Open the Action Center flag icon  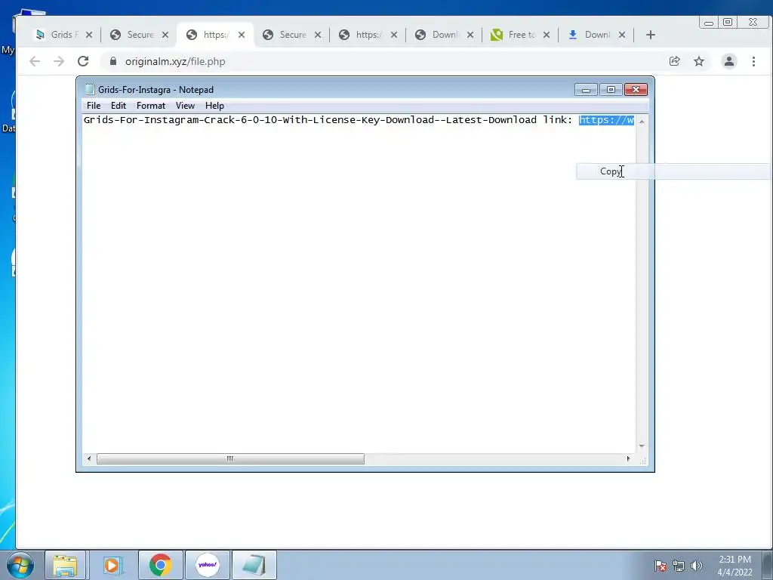click(661, 566)
